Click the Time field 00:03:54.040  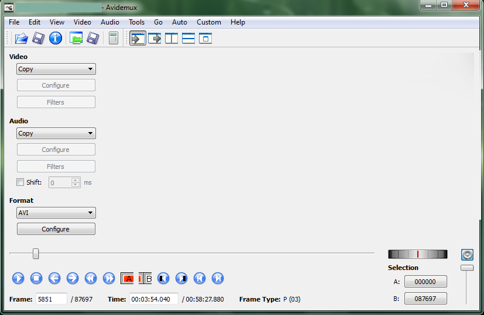point(154,299)
